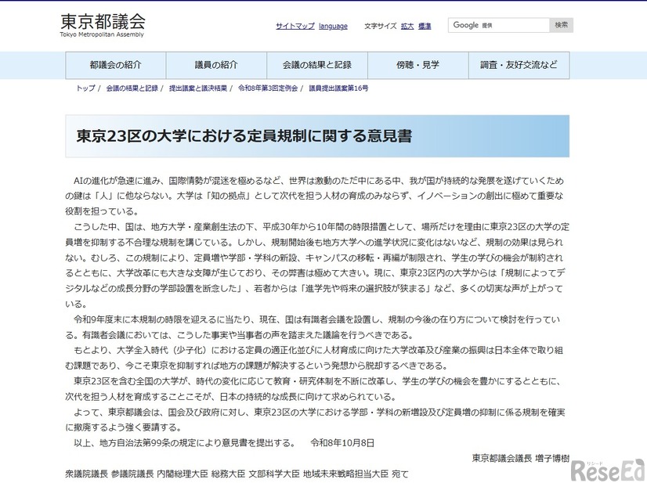Screen dimensions: 647x483
Task: Open 調査・友好交流など navigation tab
Action: [519, 65]
